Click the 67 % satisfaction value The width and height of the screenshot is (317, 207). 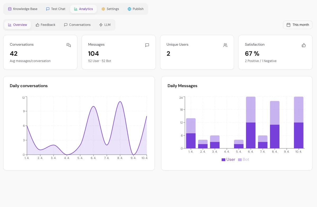tap(252, 54)
